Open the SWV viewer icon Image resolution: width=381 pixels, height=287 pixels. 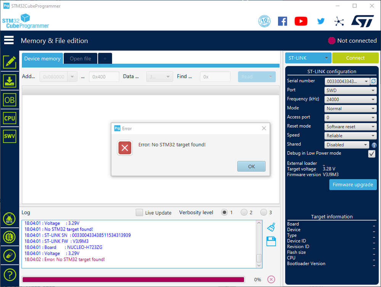10,136
